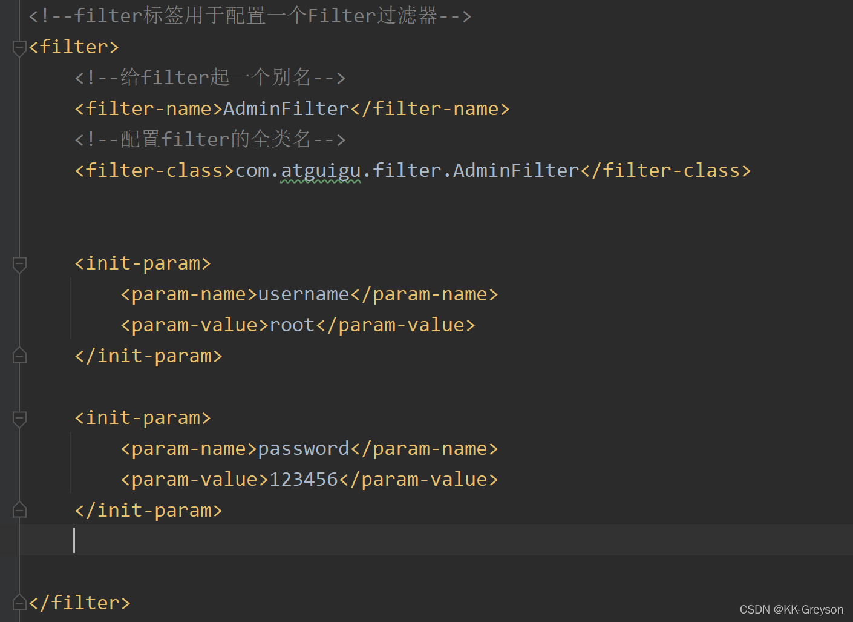Click the first </init-param> closing tag
The height and width of the screenshot is (622, 853).
pyautogui.click(x=148, y=356)
